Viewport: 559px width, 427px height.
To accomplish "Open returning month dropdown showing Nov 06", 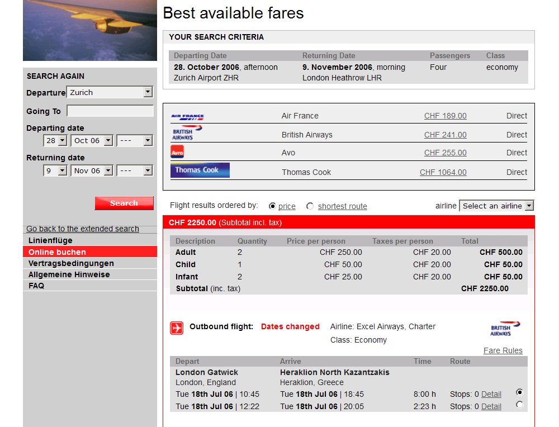I will (x=92, y=170).
